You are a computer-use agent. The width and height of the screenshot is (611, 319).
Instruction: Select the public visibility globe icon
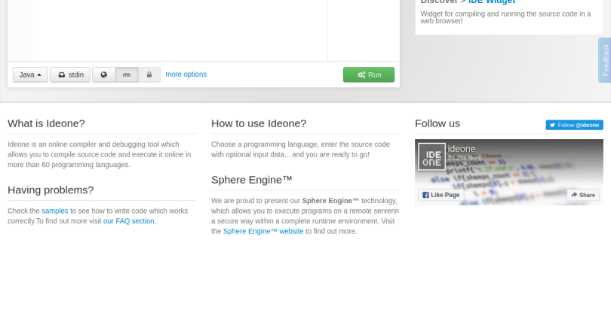coord(103,74)
